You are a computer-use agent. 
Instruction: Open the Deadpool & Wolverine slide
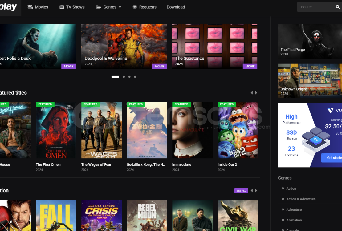[124, 47]
